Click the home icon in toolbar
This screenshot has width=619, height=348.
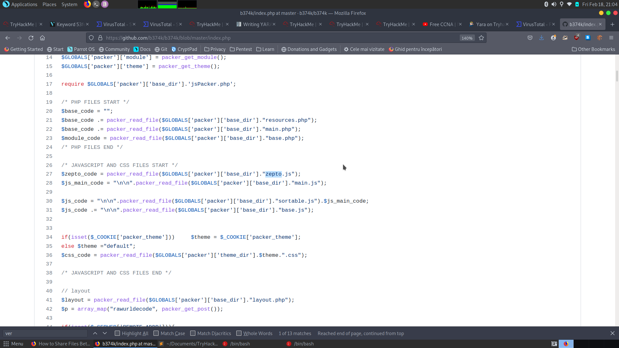42,38
